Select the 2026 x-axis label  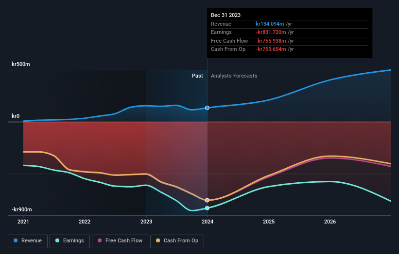coord(330,222)
